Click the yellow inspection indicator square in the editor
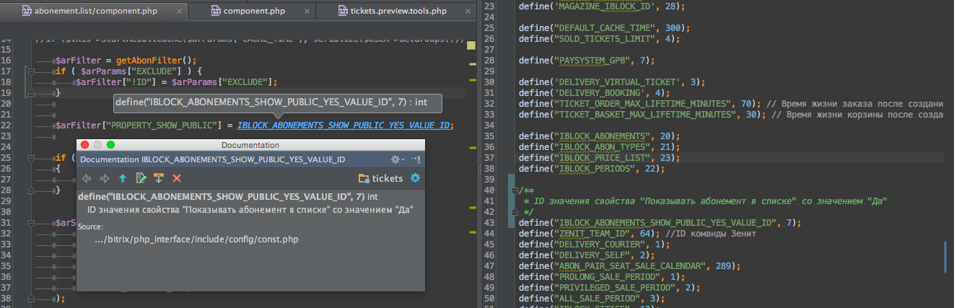Image resolution: width=954 pixels, height=308 pixels. click(471, 45)
